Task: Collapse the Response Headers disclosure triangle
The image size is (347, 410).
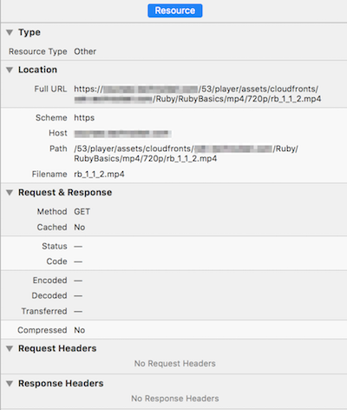Action: pos(10,384)
